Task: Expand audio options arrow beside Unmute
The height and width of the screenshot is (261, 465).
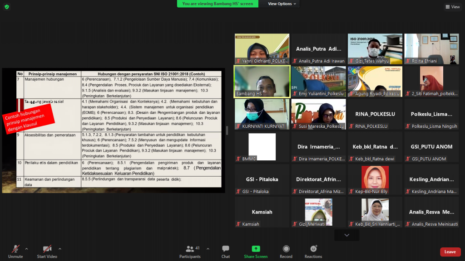Action: (x=26, y=248)
